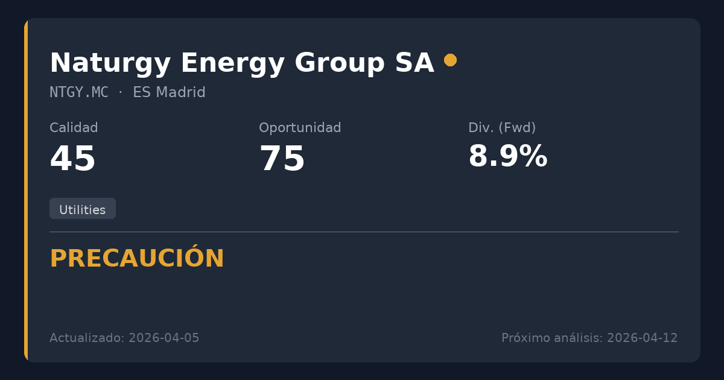Screen dimensions: 724x380
Task: Click the Naturgy Energy Group SA title
Action: (x=241, y=63)
